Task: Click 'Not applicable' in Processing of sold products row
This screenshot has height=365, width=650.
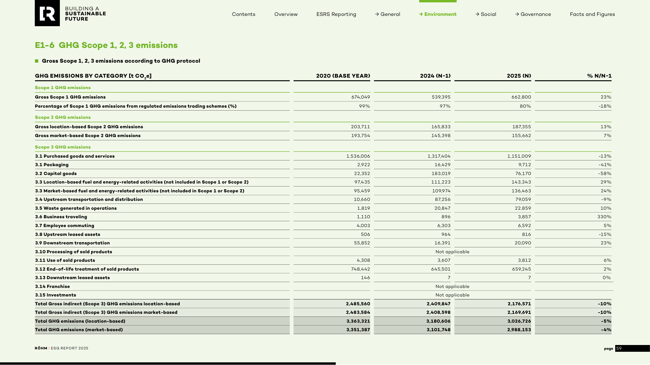Action: pos(452,252)
